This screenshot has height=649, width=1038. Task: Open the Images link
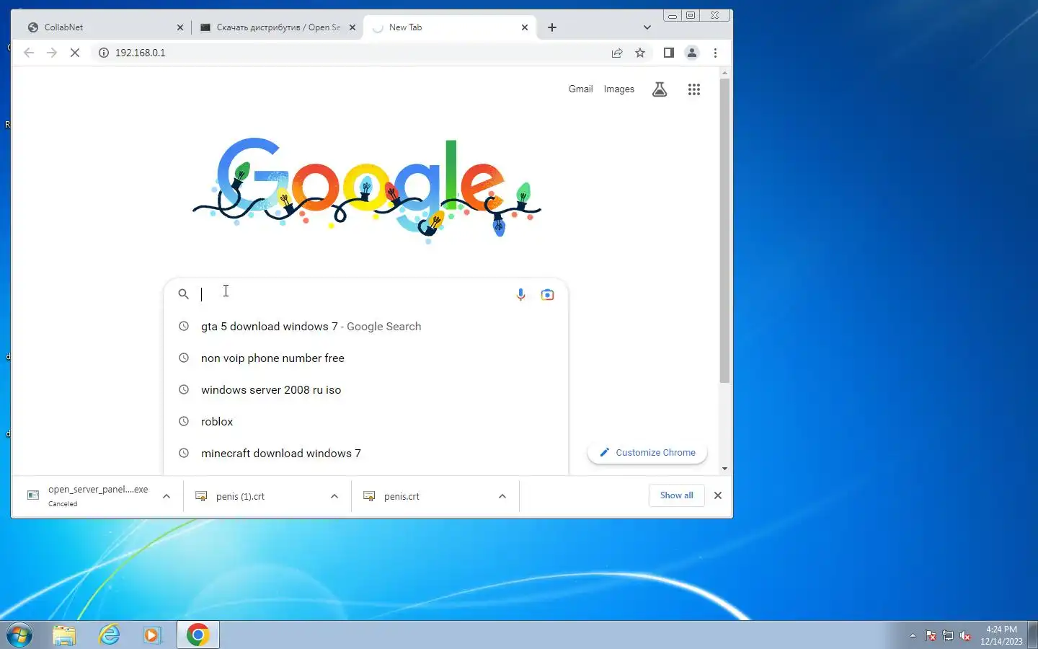click(619, 89)
